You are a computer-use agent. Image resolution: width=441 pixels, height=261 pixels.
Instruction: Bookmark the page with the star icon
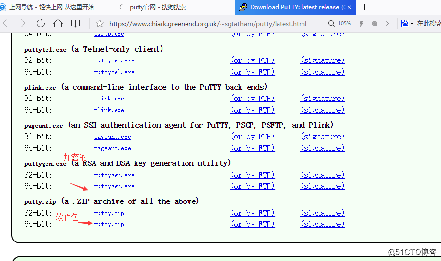click(99, 24)
